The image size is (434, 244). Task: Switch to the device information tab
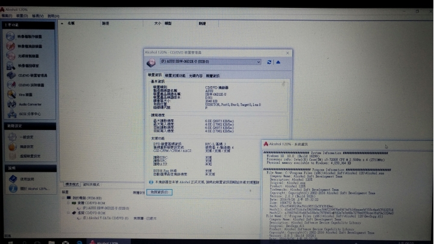(x=155, y=75)
